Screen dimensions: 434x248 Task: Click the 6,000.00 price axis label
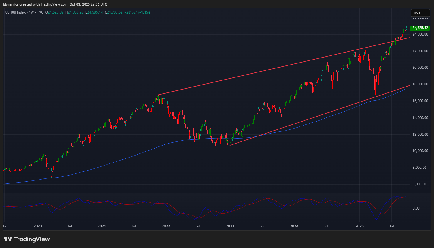click(x=419, y=184)
